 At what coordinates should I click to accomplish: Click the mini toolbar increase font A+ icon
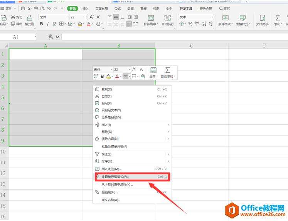tap(134, 69)
